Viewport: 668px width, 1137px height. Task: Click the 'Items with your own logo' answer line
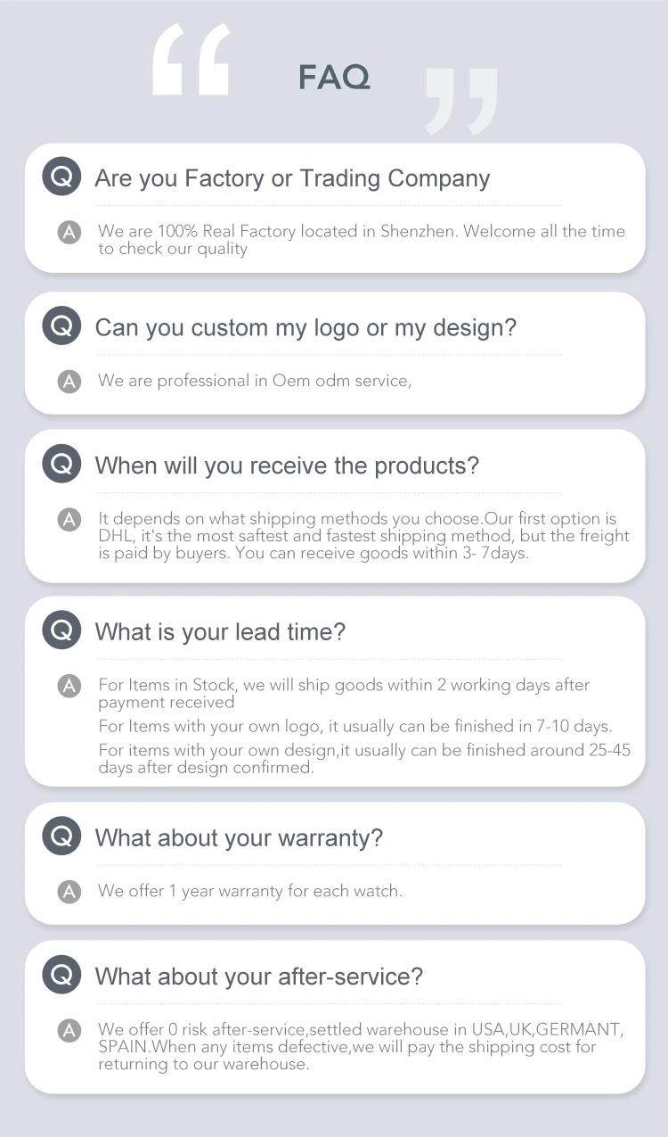(355, 726)
